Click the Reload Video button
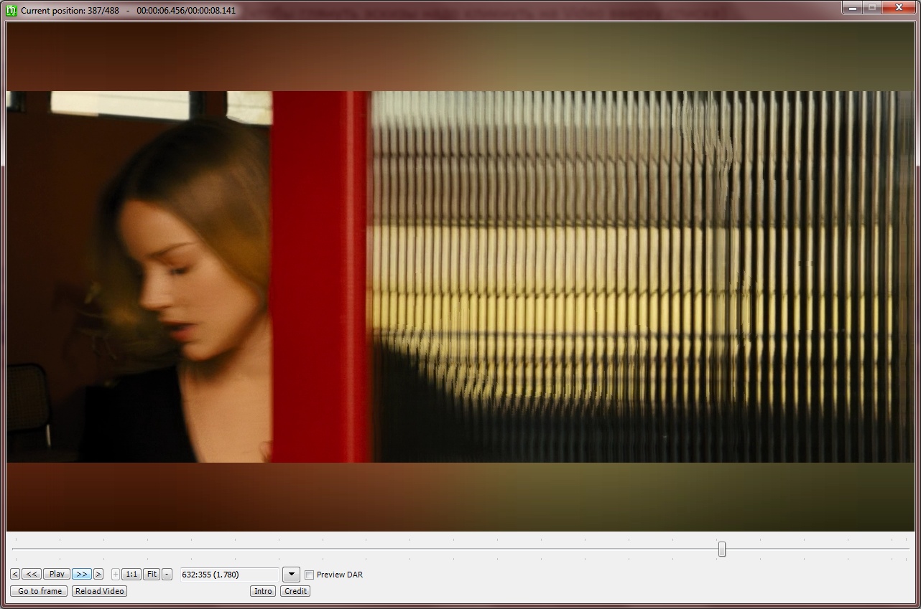The height and width of the screenshot is (609, 921). 100,591
